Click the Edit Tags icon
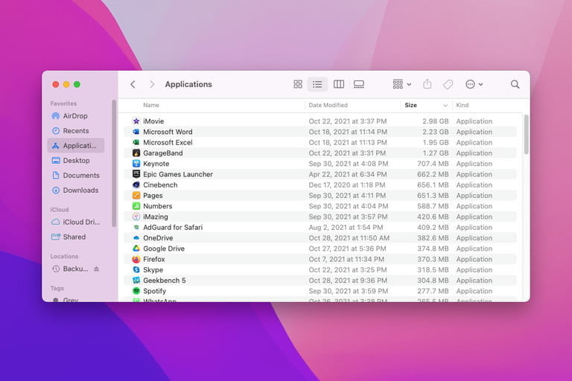This screenshot has height=381, width=572. coord(448,84)
